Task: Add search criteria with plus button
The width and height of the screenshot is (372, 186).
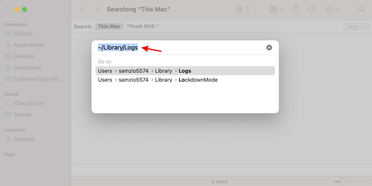Action: 365,26
